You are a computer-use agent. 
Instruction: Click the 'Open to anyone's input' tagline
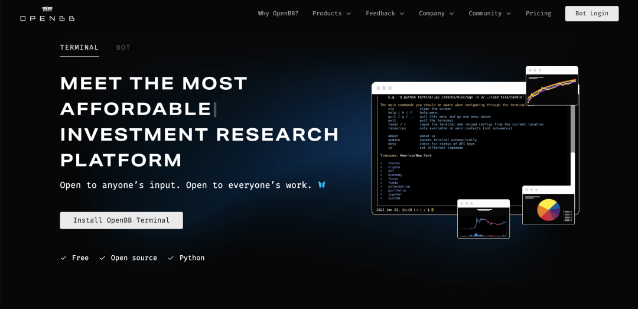click(186, 185)
